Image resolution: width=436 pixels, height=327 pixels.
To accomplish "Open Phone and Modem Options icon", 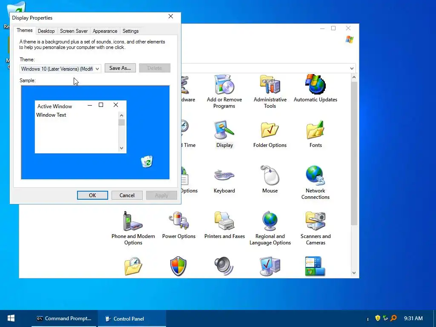I will [x=133, y=228].
